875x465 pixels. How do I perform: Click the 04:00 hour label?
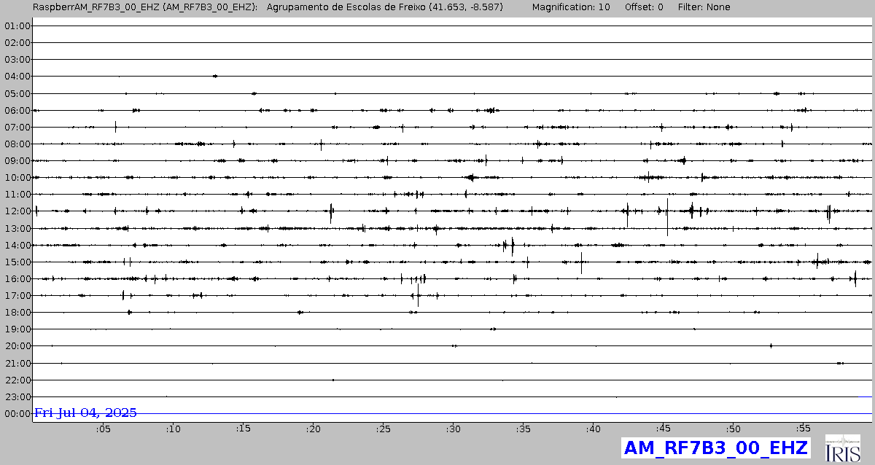coord(17,76)
